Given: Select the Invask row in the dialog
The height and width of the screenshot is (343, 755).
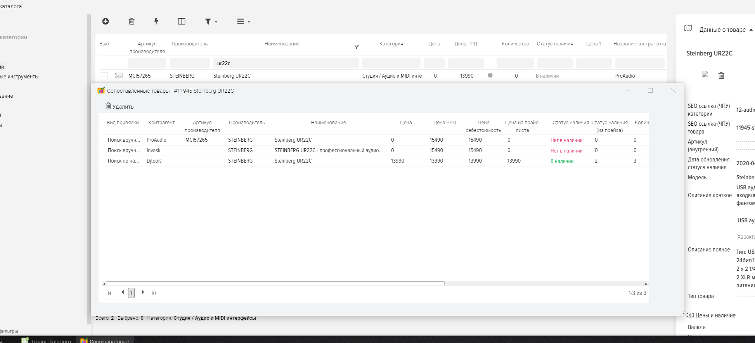Looking at the screenshot, I should pos(376,150).
